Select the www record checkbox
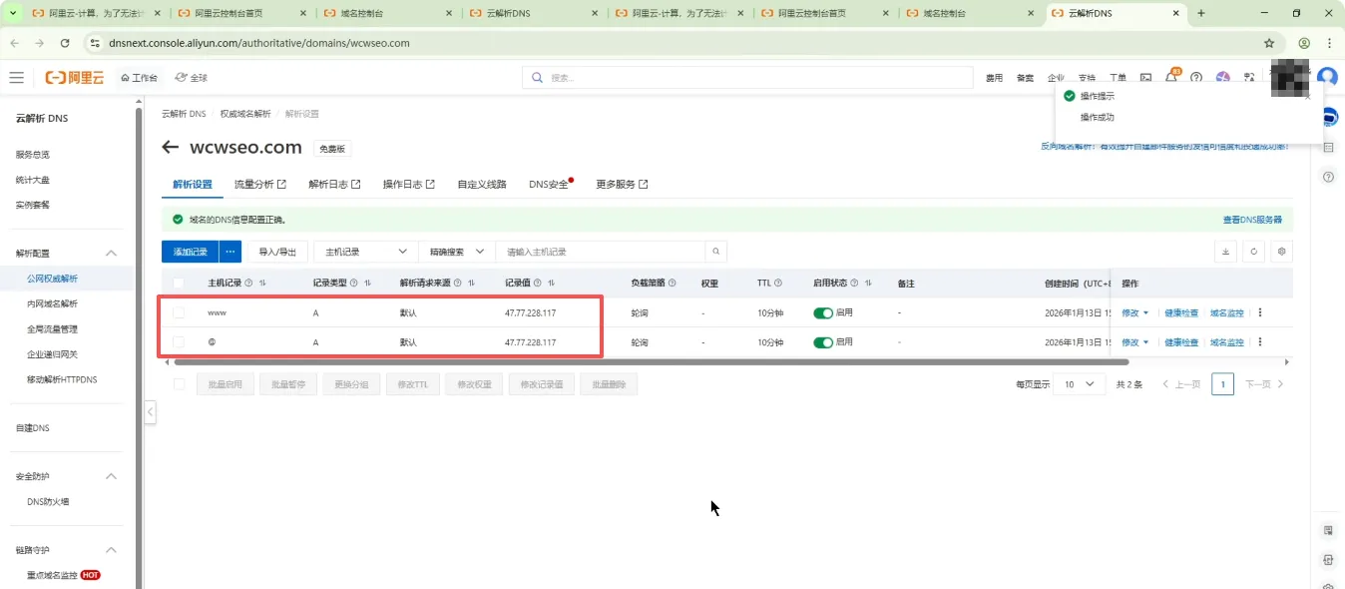 [x=179, y=312]
